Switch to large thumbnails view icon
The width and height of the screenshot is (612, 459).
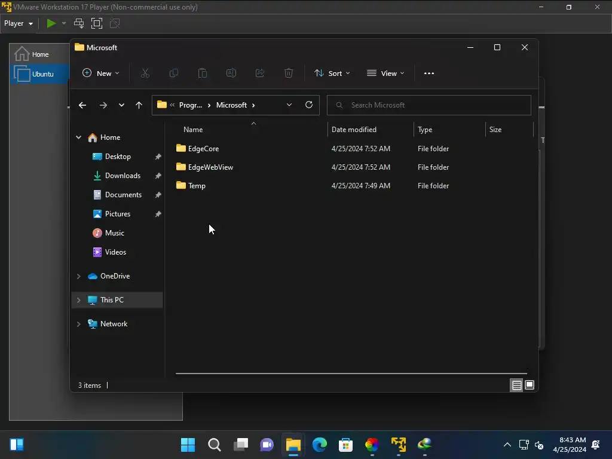[x=530, y=385]
